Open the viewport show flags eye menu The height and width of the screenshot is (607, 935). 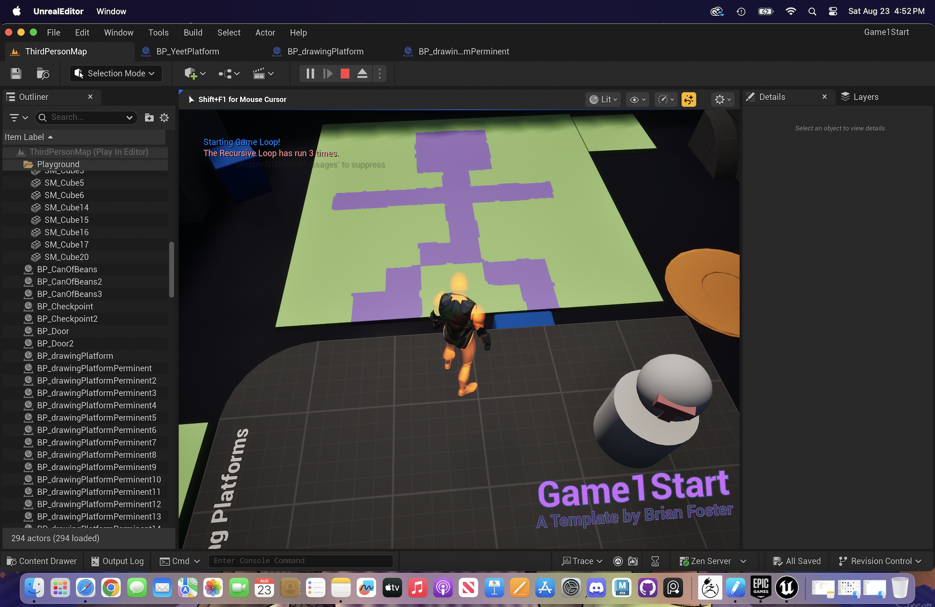pos(638,99)
